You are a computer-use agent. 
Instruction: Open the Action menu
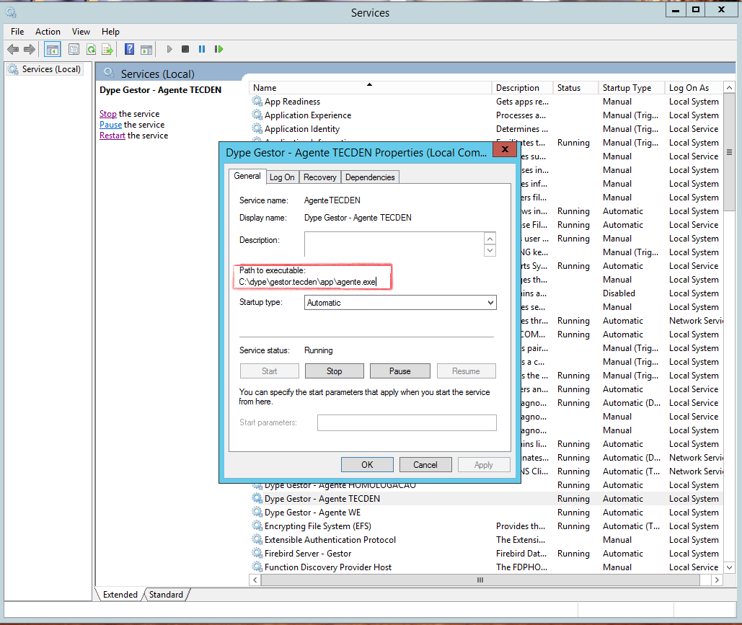[x=48, y=32]
